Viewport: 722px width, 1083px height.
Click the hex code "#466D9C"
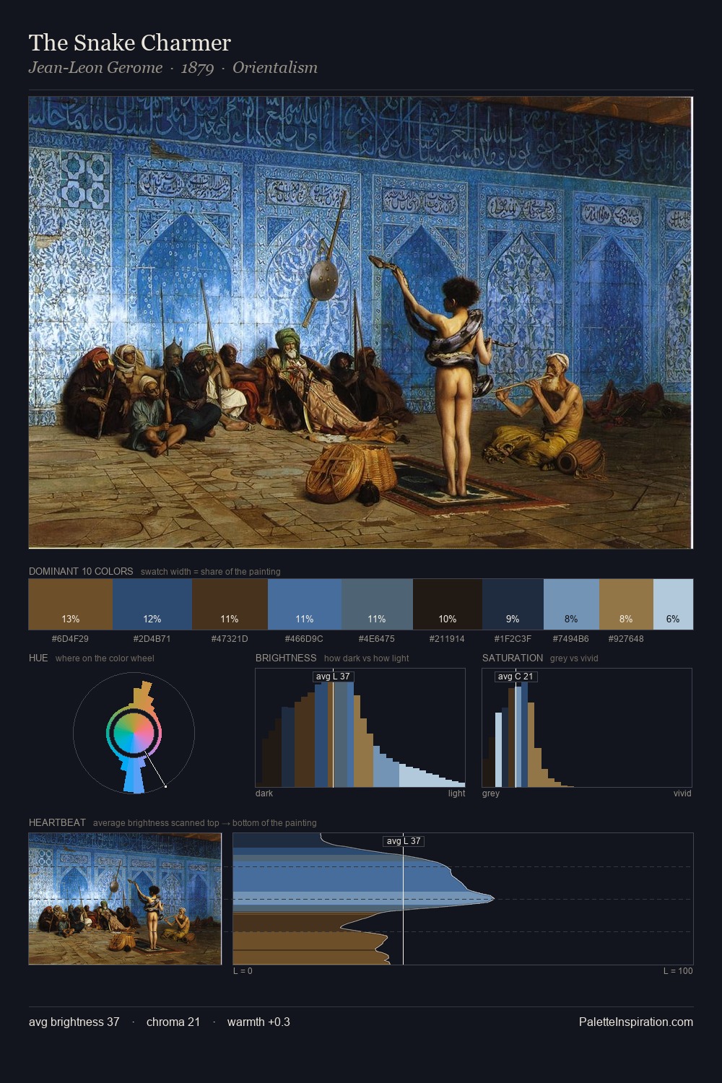pos(304,639)
